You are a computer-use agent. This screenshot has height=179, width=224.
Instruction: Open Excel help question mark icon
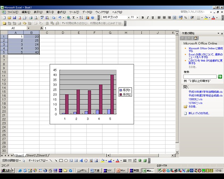pyautogui.click(x=92, y=18)
